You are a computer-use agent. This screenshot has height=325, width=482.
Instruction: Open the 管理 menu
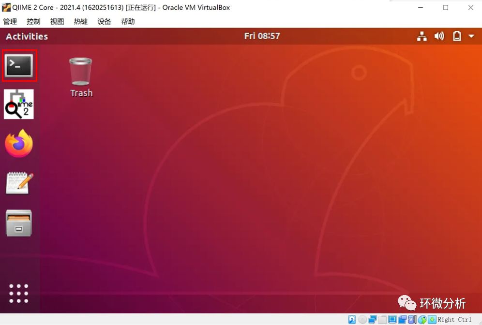[10, 21]
